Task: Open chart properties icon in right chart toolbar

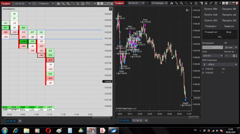Action: (x=216, y=3)
